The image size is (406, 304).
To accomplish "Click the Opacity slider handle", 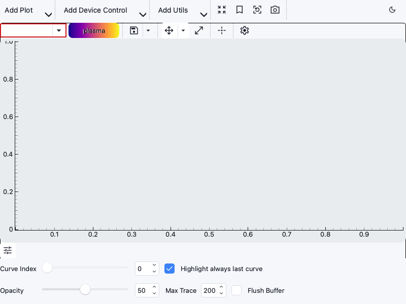I will (85, 289).
